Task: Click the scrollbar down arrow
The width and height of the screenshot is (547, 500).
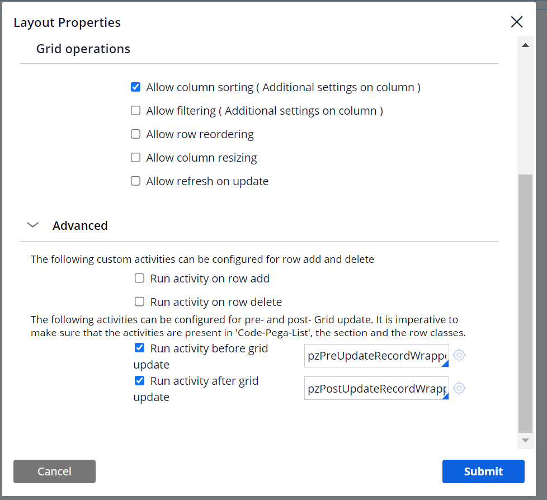Action: [x=525, y=440]
